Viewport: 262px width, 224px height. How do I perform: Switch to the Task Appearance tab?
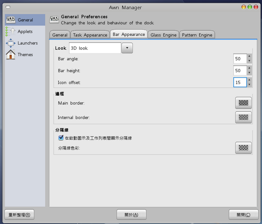click(90, 35)
